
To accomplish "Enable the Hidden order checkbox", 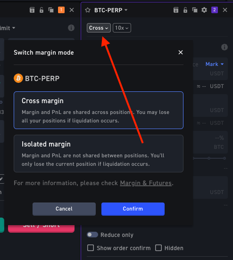I will click(x=158, y=248).
